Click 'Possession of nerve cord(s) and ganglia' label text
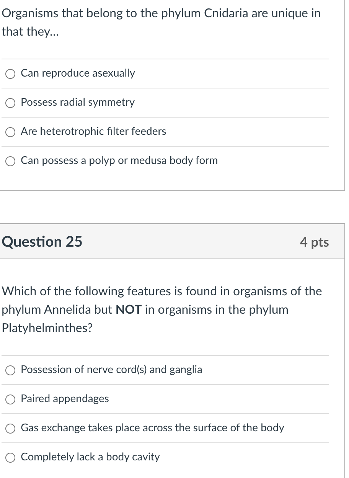349x478 pixels. click(x=112, y=370)
